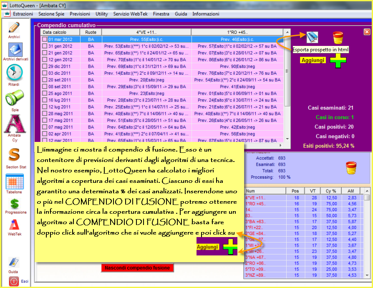Select the 02 apr 2011 table row

pyautogui.click(x=162, y=134)
